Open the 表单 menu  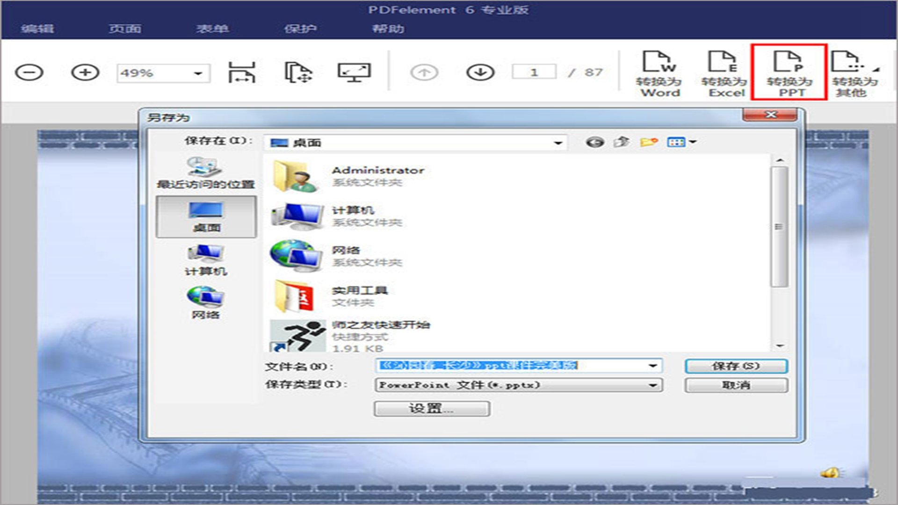(x=212, y=29)
